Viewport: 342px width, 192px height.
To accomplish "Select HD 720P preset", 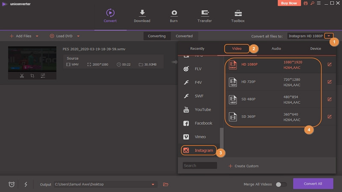I will point(275,82).
